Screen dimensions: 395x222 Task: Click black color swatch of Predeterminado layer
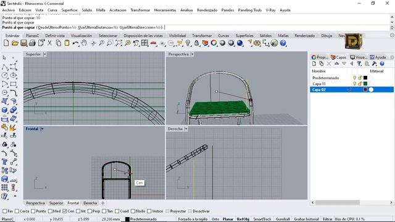365,78
